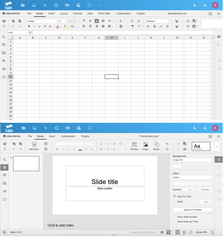This screenshot has height=237, width=223.
Task: Click the spreadsheet increase font size arrow
Action: 70,21
